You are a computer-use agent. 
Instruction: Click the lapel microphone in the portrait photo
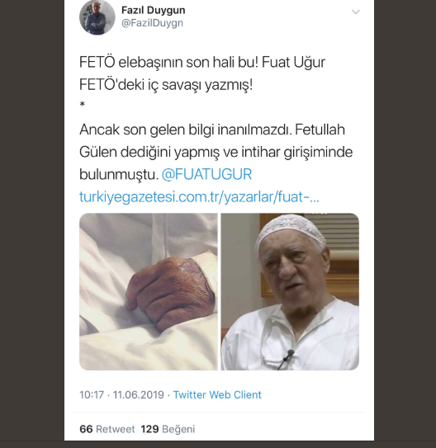tap(291, 353)
